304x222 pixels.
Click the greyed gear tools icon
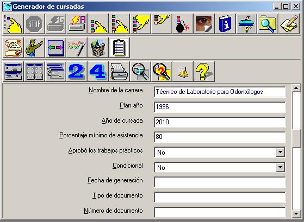[183, 72]
